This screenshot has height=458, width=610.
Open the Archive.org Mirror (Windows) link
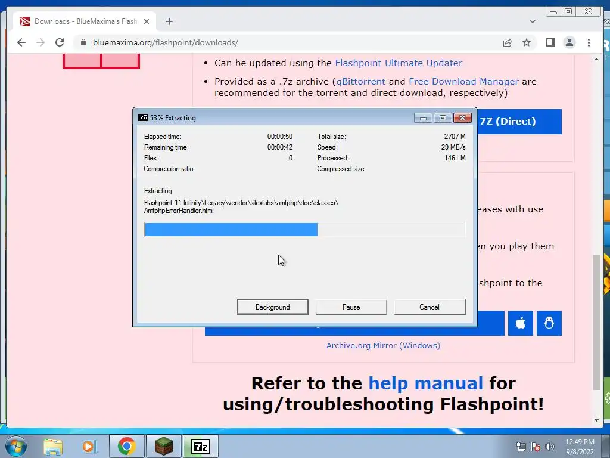[383, 345]
